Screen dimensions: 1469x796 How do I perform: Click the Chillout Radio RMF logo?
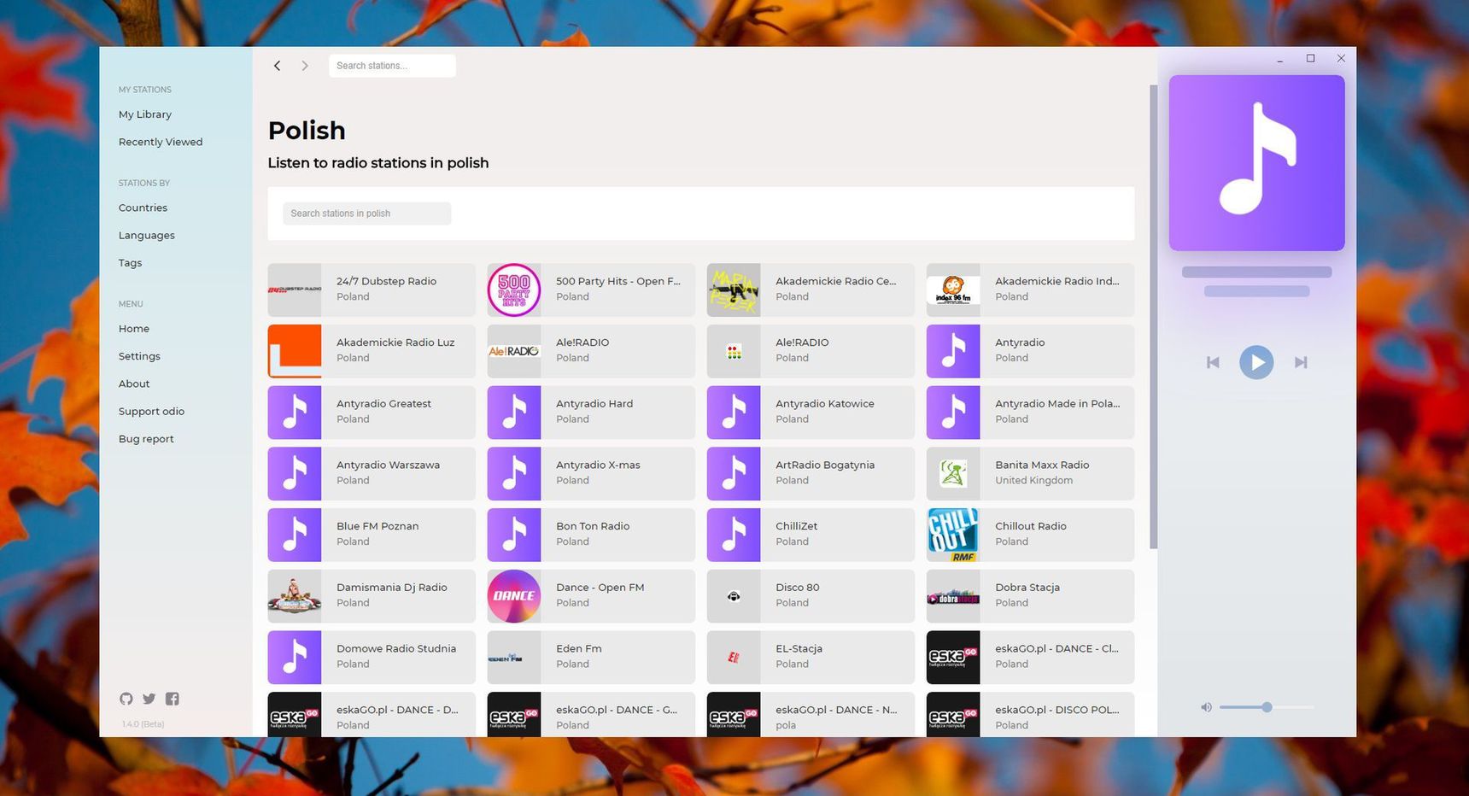(x=953, y=535)
